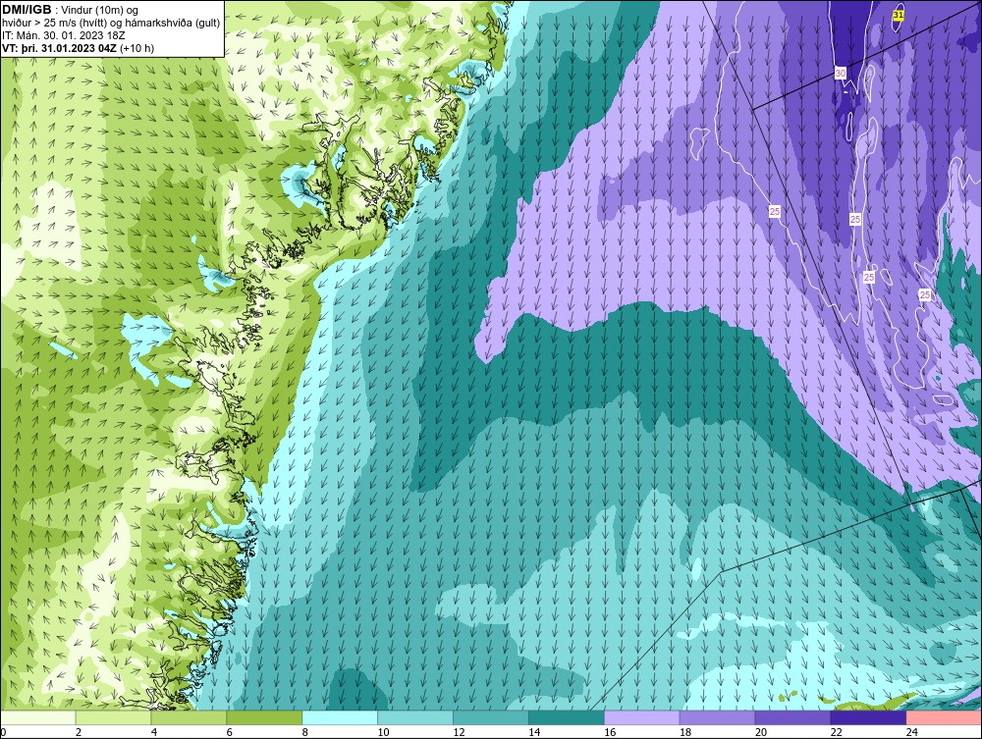
Task: Click the 'VT: þri. 31.01.2023 04Z' valid time
Action: coord(59,48)
